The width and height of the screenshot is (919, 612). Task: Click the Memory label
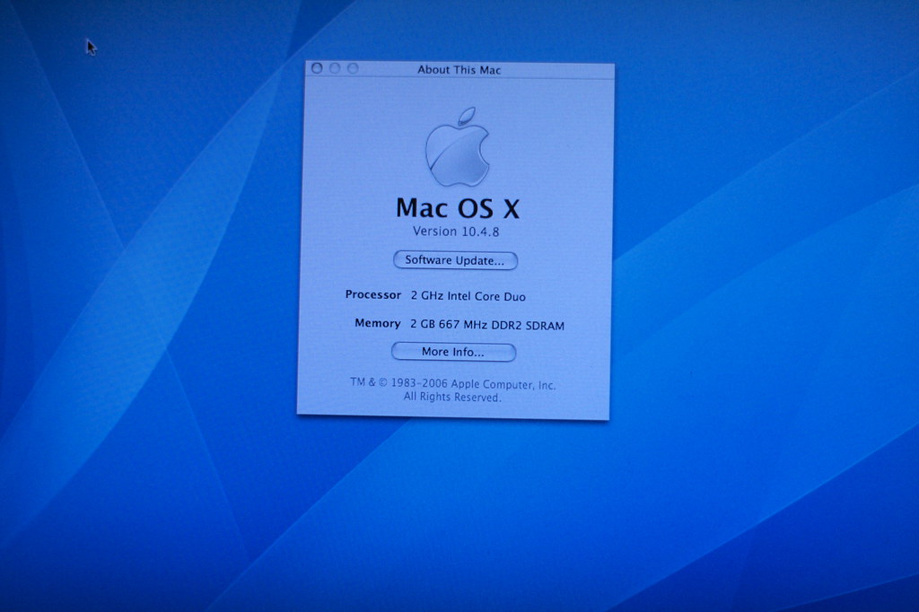(378, 323)
